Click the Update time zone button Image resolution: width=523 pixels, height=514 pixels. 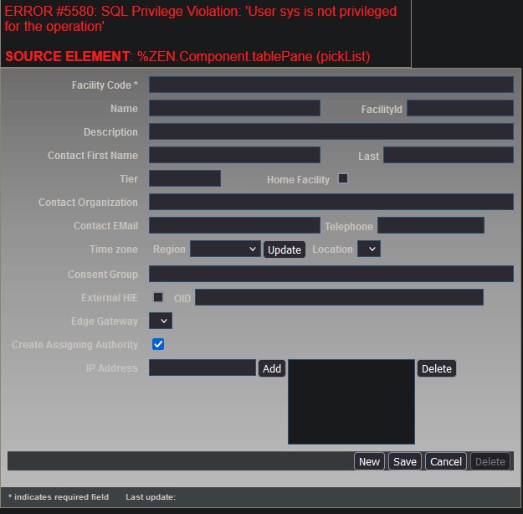click(285, 249)
